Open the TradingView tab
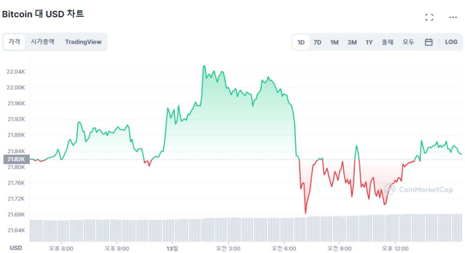The height and width of the screenshot is (253, 465). click(x=83, y=42)
